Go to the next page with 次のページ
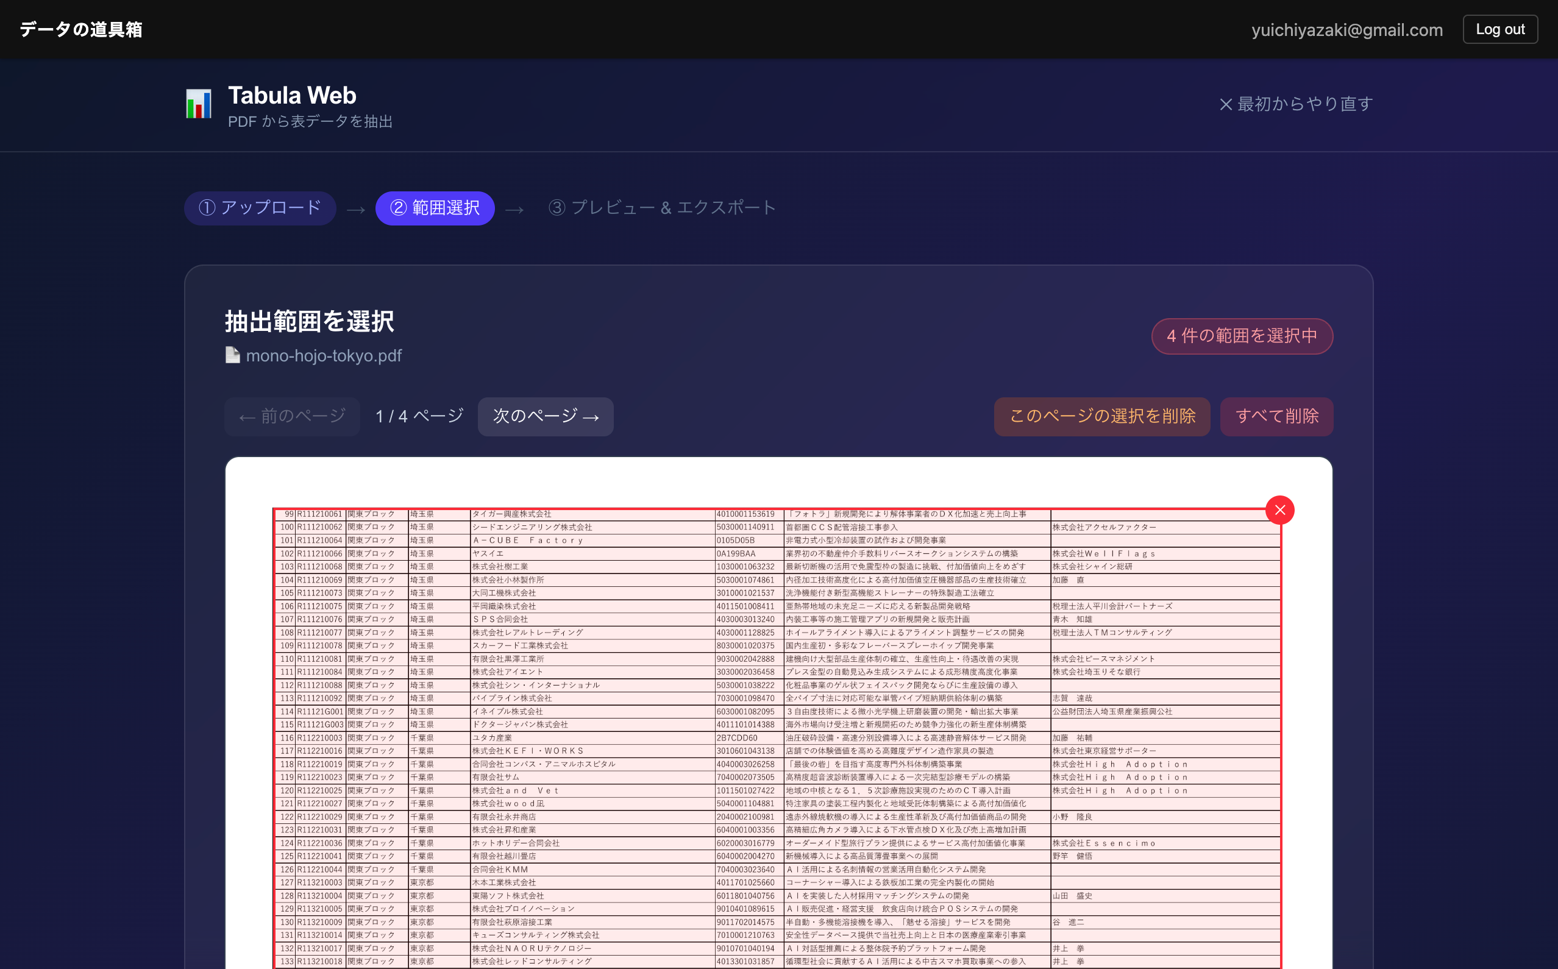1558x969 pixels. tap(546, 417)
